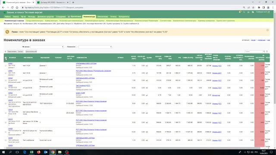
Task: Open the Chrome profile avatar icon
Action: [268, 8]
